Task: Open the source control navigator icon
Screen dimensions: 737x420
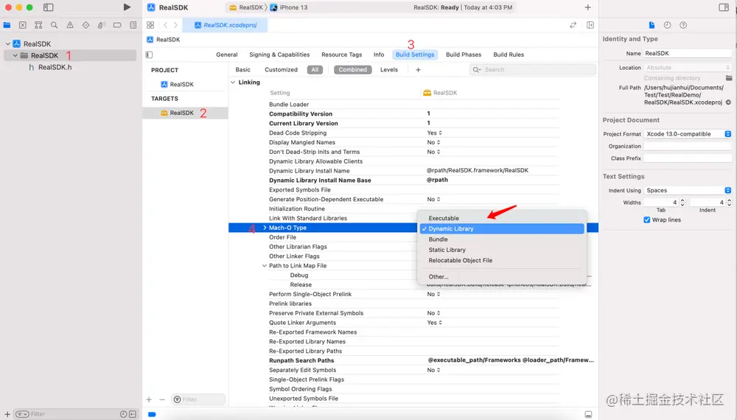Action: point(23,25)
